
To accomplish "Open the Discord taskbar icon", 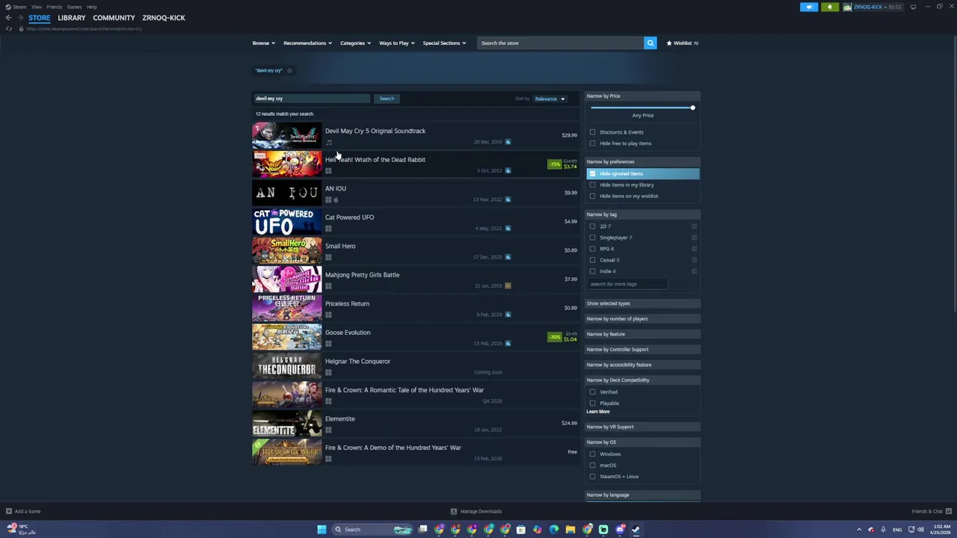I will (620, 529).
